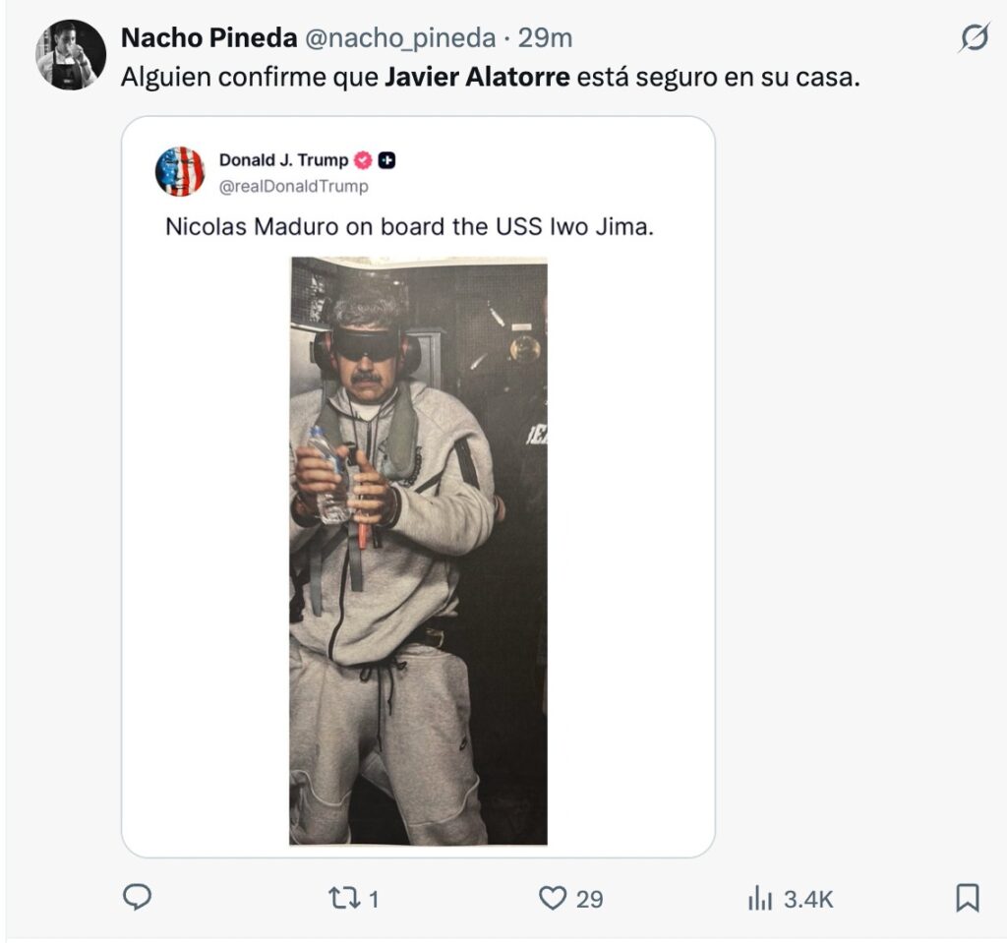Open the tweet via the 29m timestamp
The image size is (1007, 943).
(546, 38)
